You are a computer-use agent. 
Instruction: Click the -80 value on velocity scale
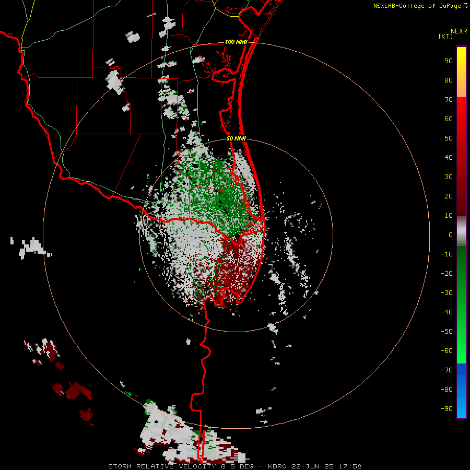tap(446, 390)
